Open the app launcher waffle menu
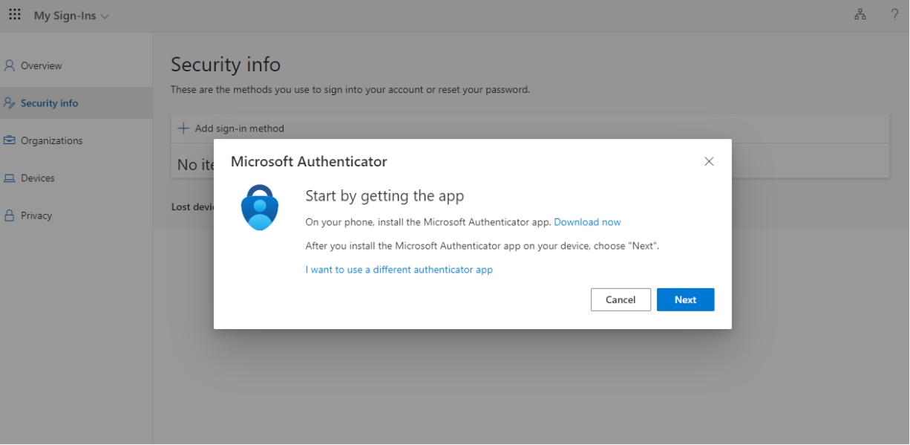 coord(14,13)
